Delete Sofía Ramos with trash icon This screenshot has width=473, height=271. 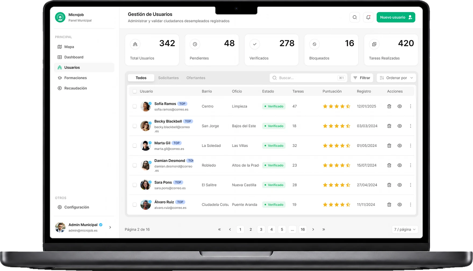[389, 106]
